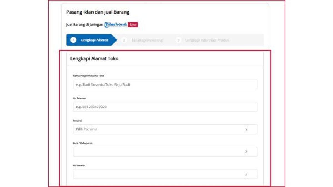Click the Jual Barang di Jaringan link

pyautogui.click(x=85, y=24)
